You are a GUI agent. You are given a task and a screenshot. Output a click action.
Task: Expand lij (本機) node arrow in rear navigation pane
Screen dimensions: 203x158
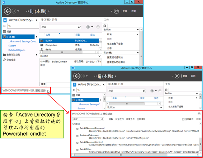click(37, 37)
